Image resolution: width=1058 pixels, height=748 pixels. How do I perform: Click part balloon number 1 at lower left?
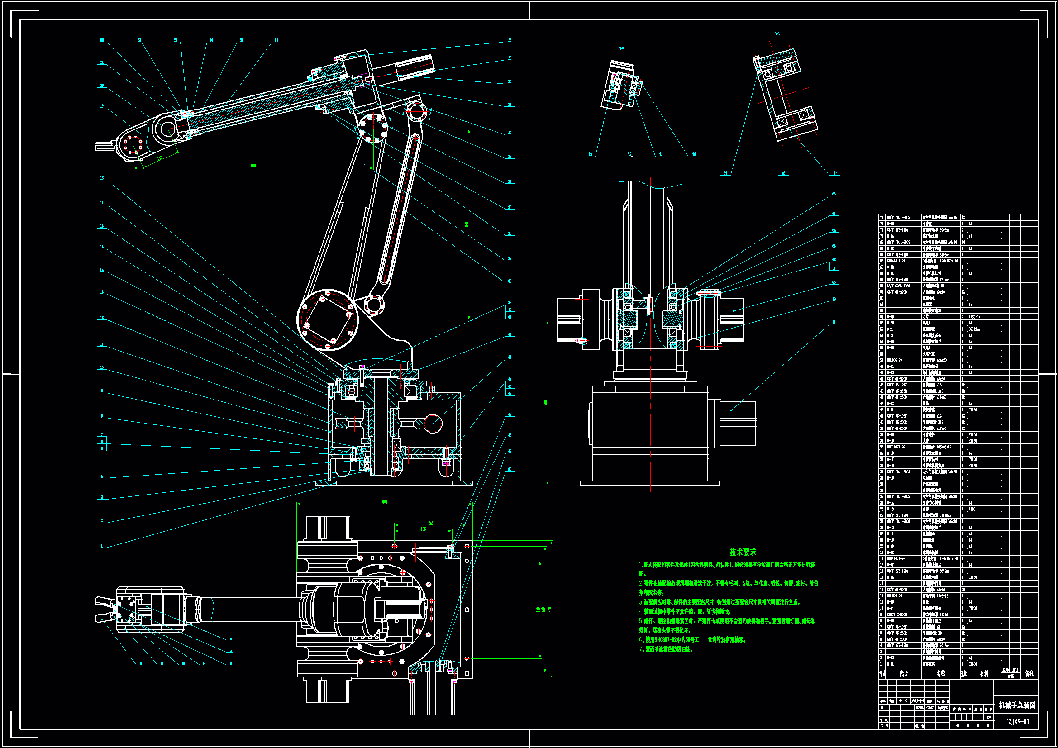[102, 546]
